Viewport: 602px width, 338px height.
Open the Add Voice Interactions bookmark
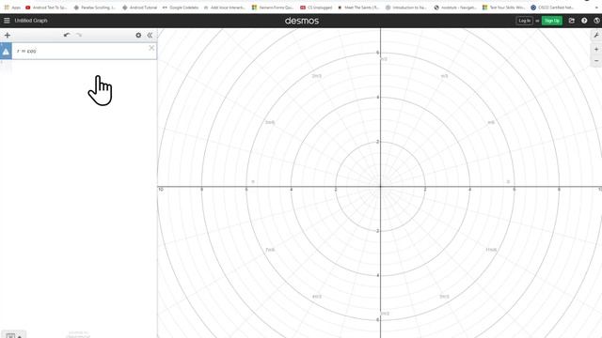(225, 8)
